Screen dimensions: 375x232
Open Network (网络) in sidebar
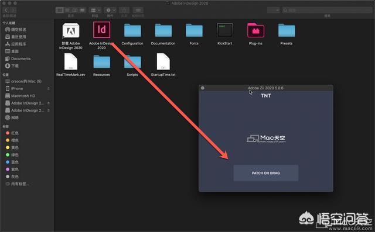(x=12, y=117)
